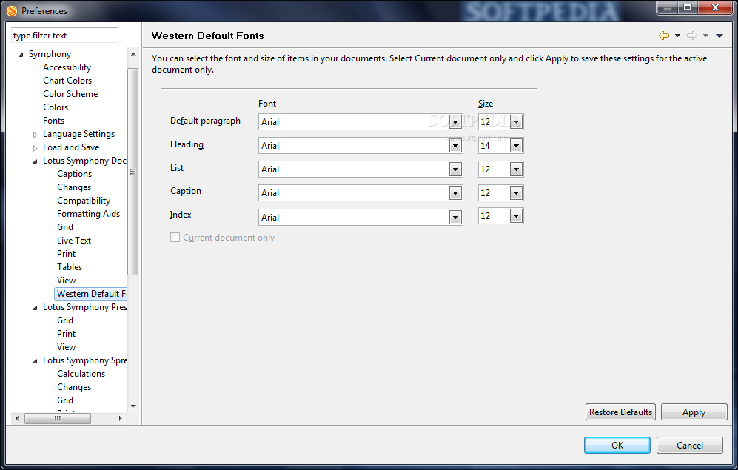Select Compatibility in the tree
Image resolution: width=738 pixels, height=470 pixels.
pos(84,201)
